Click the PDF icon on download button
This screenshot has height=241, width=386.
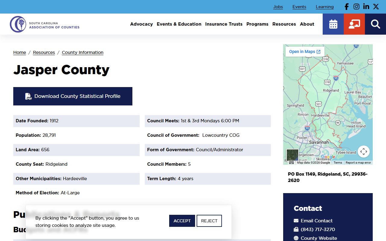(x=28, y=96)
